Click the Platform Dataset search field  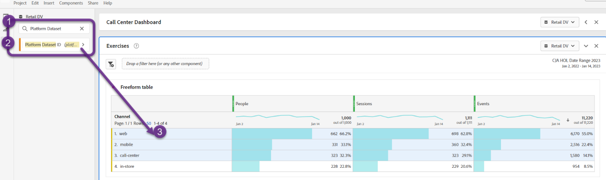(54, 29)
